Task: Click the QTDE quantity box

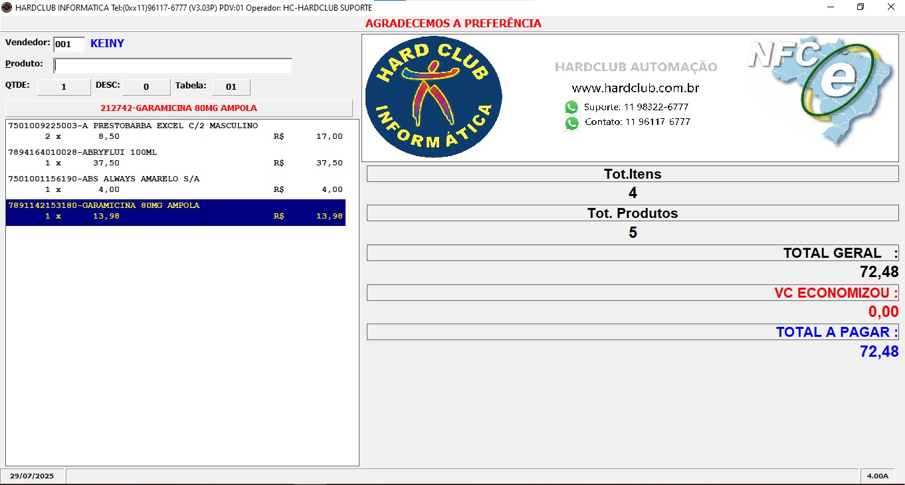Action: click(x=64, y=87)
